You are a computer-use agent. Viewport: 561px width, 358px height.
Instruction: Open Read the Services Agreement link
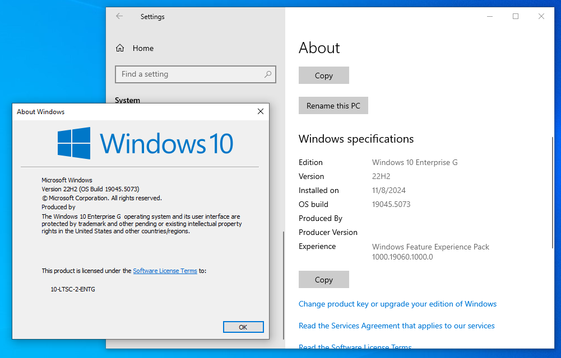click(396, 326)
